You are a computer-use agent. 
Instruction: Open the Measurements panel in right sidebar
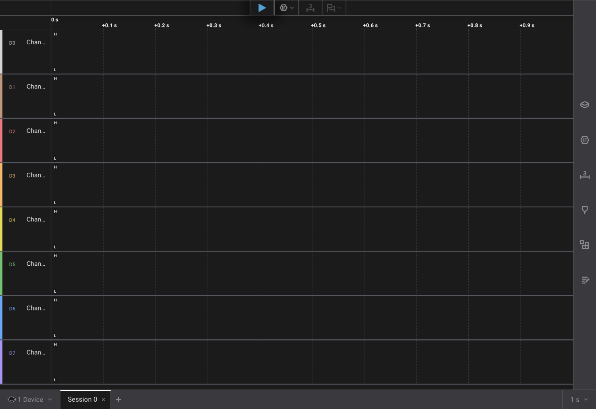click(x=584, y=176)
